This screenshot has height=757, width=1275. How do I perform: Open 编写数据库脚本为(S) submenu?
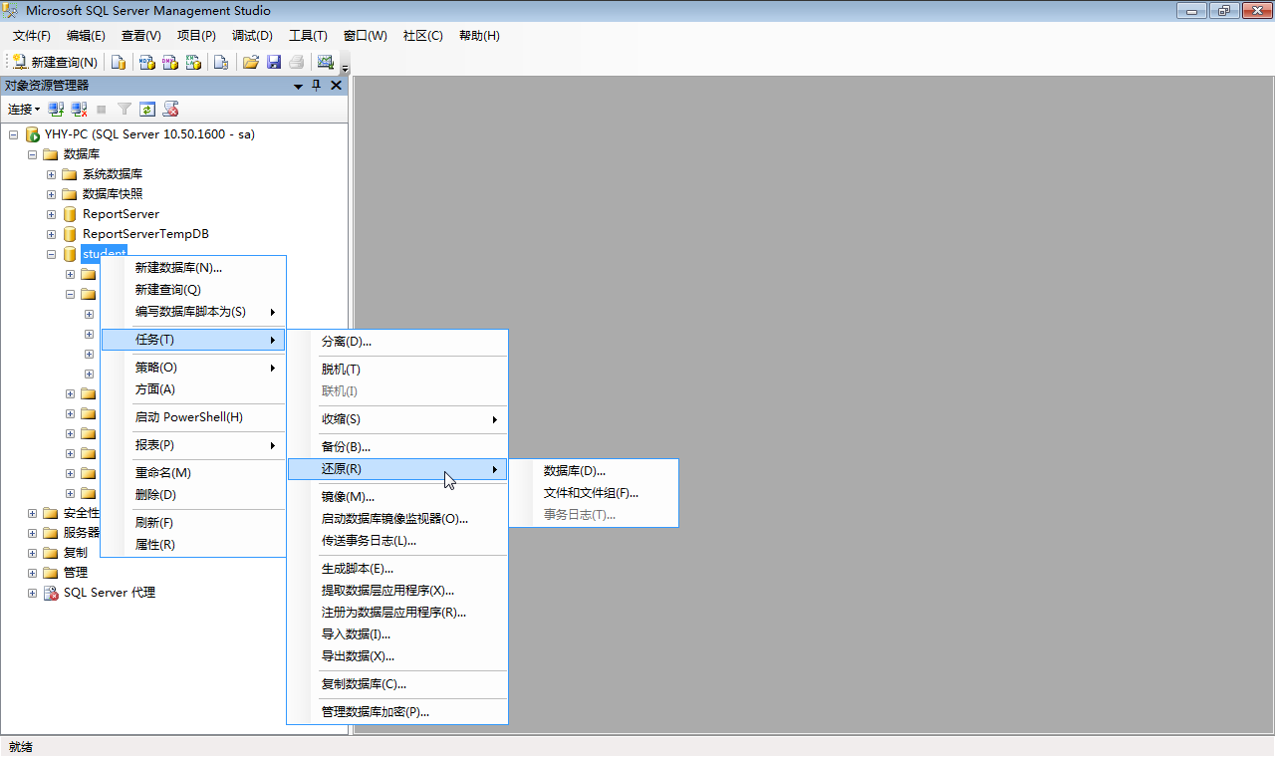(x=194, y=311)
